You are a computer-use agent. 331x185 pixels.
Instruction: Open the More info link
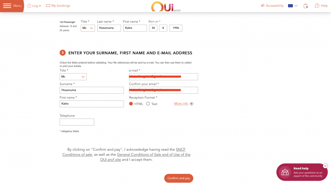click(181, 104)
